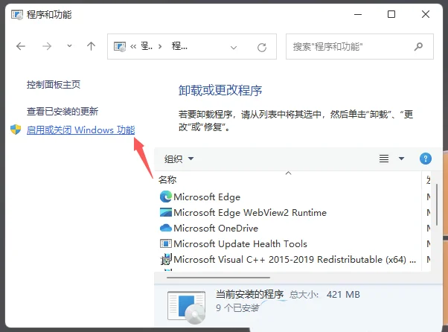This screenshot has height=332, width=448.
Task: Sort by the 名称 column header
Action: coord(167,180)
